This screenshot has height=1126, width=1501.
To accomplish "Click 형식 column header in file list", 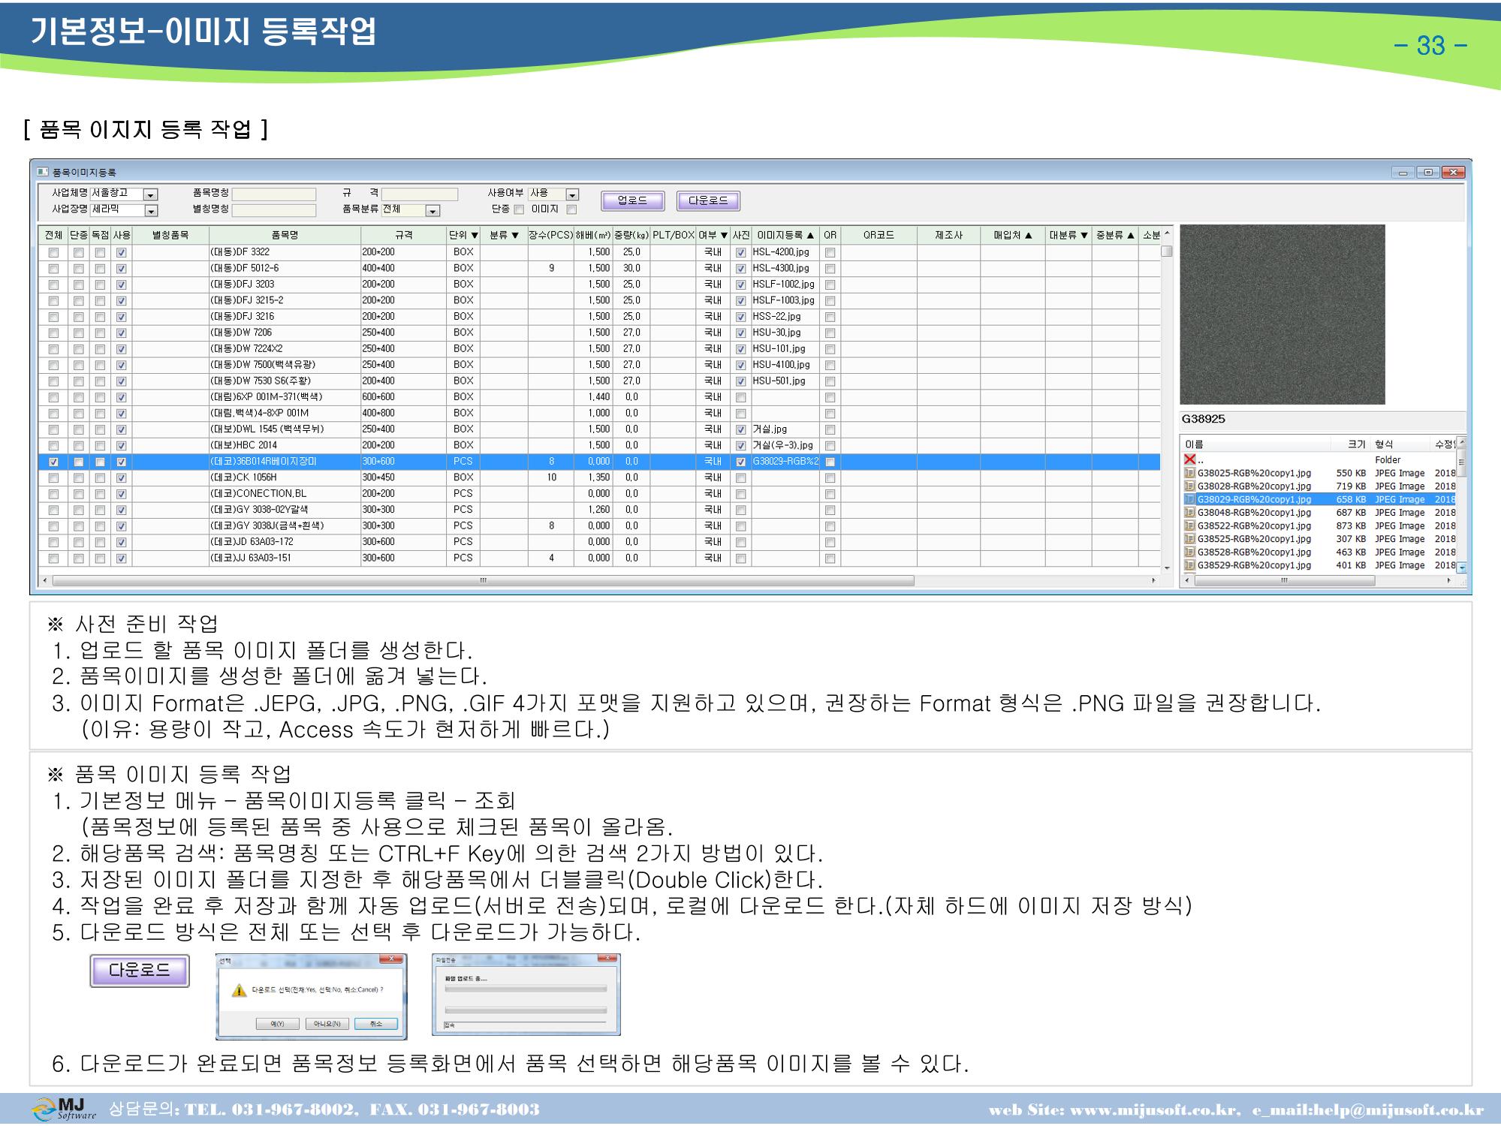I will click(1401, 444).
